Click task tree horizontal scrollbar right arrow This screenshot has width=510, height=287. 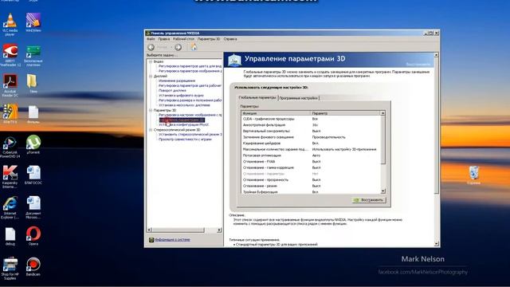click(219, 230)
